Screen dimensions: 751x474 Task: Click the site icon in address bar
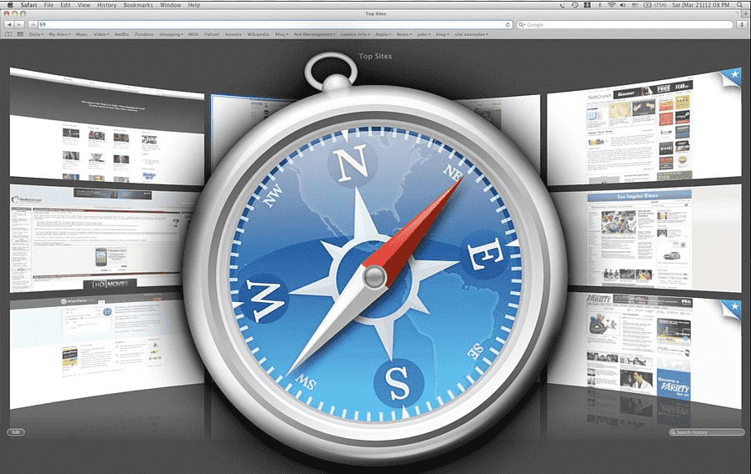pos(43,24)
